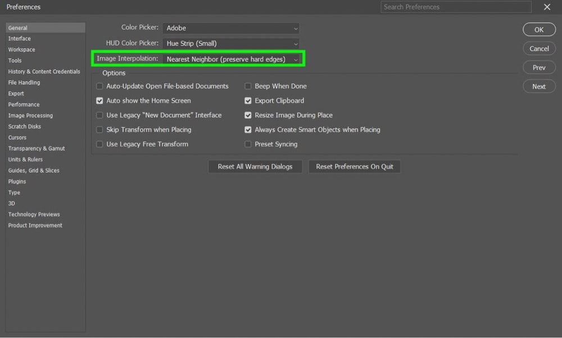This screenshot has width=562, height=338.
Task: Disable Auto show the Home Screen
Action: [99, 100]
